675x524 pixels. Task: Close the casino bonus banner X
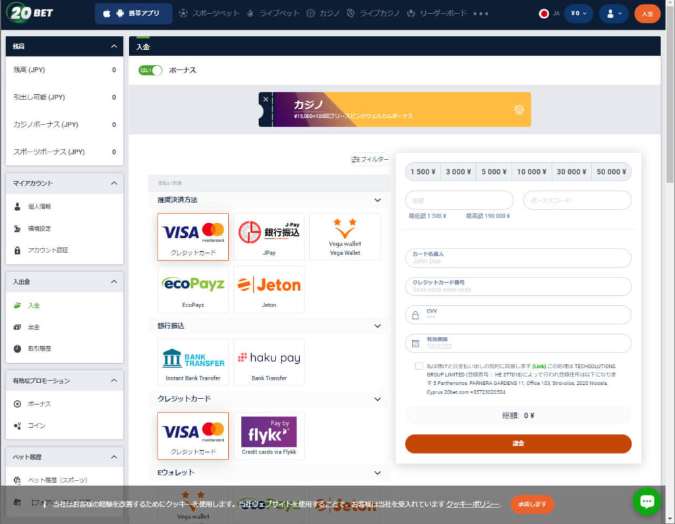coord(266,99)
